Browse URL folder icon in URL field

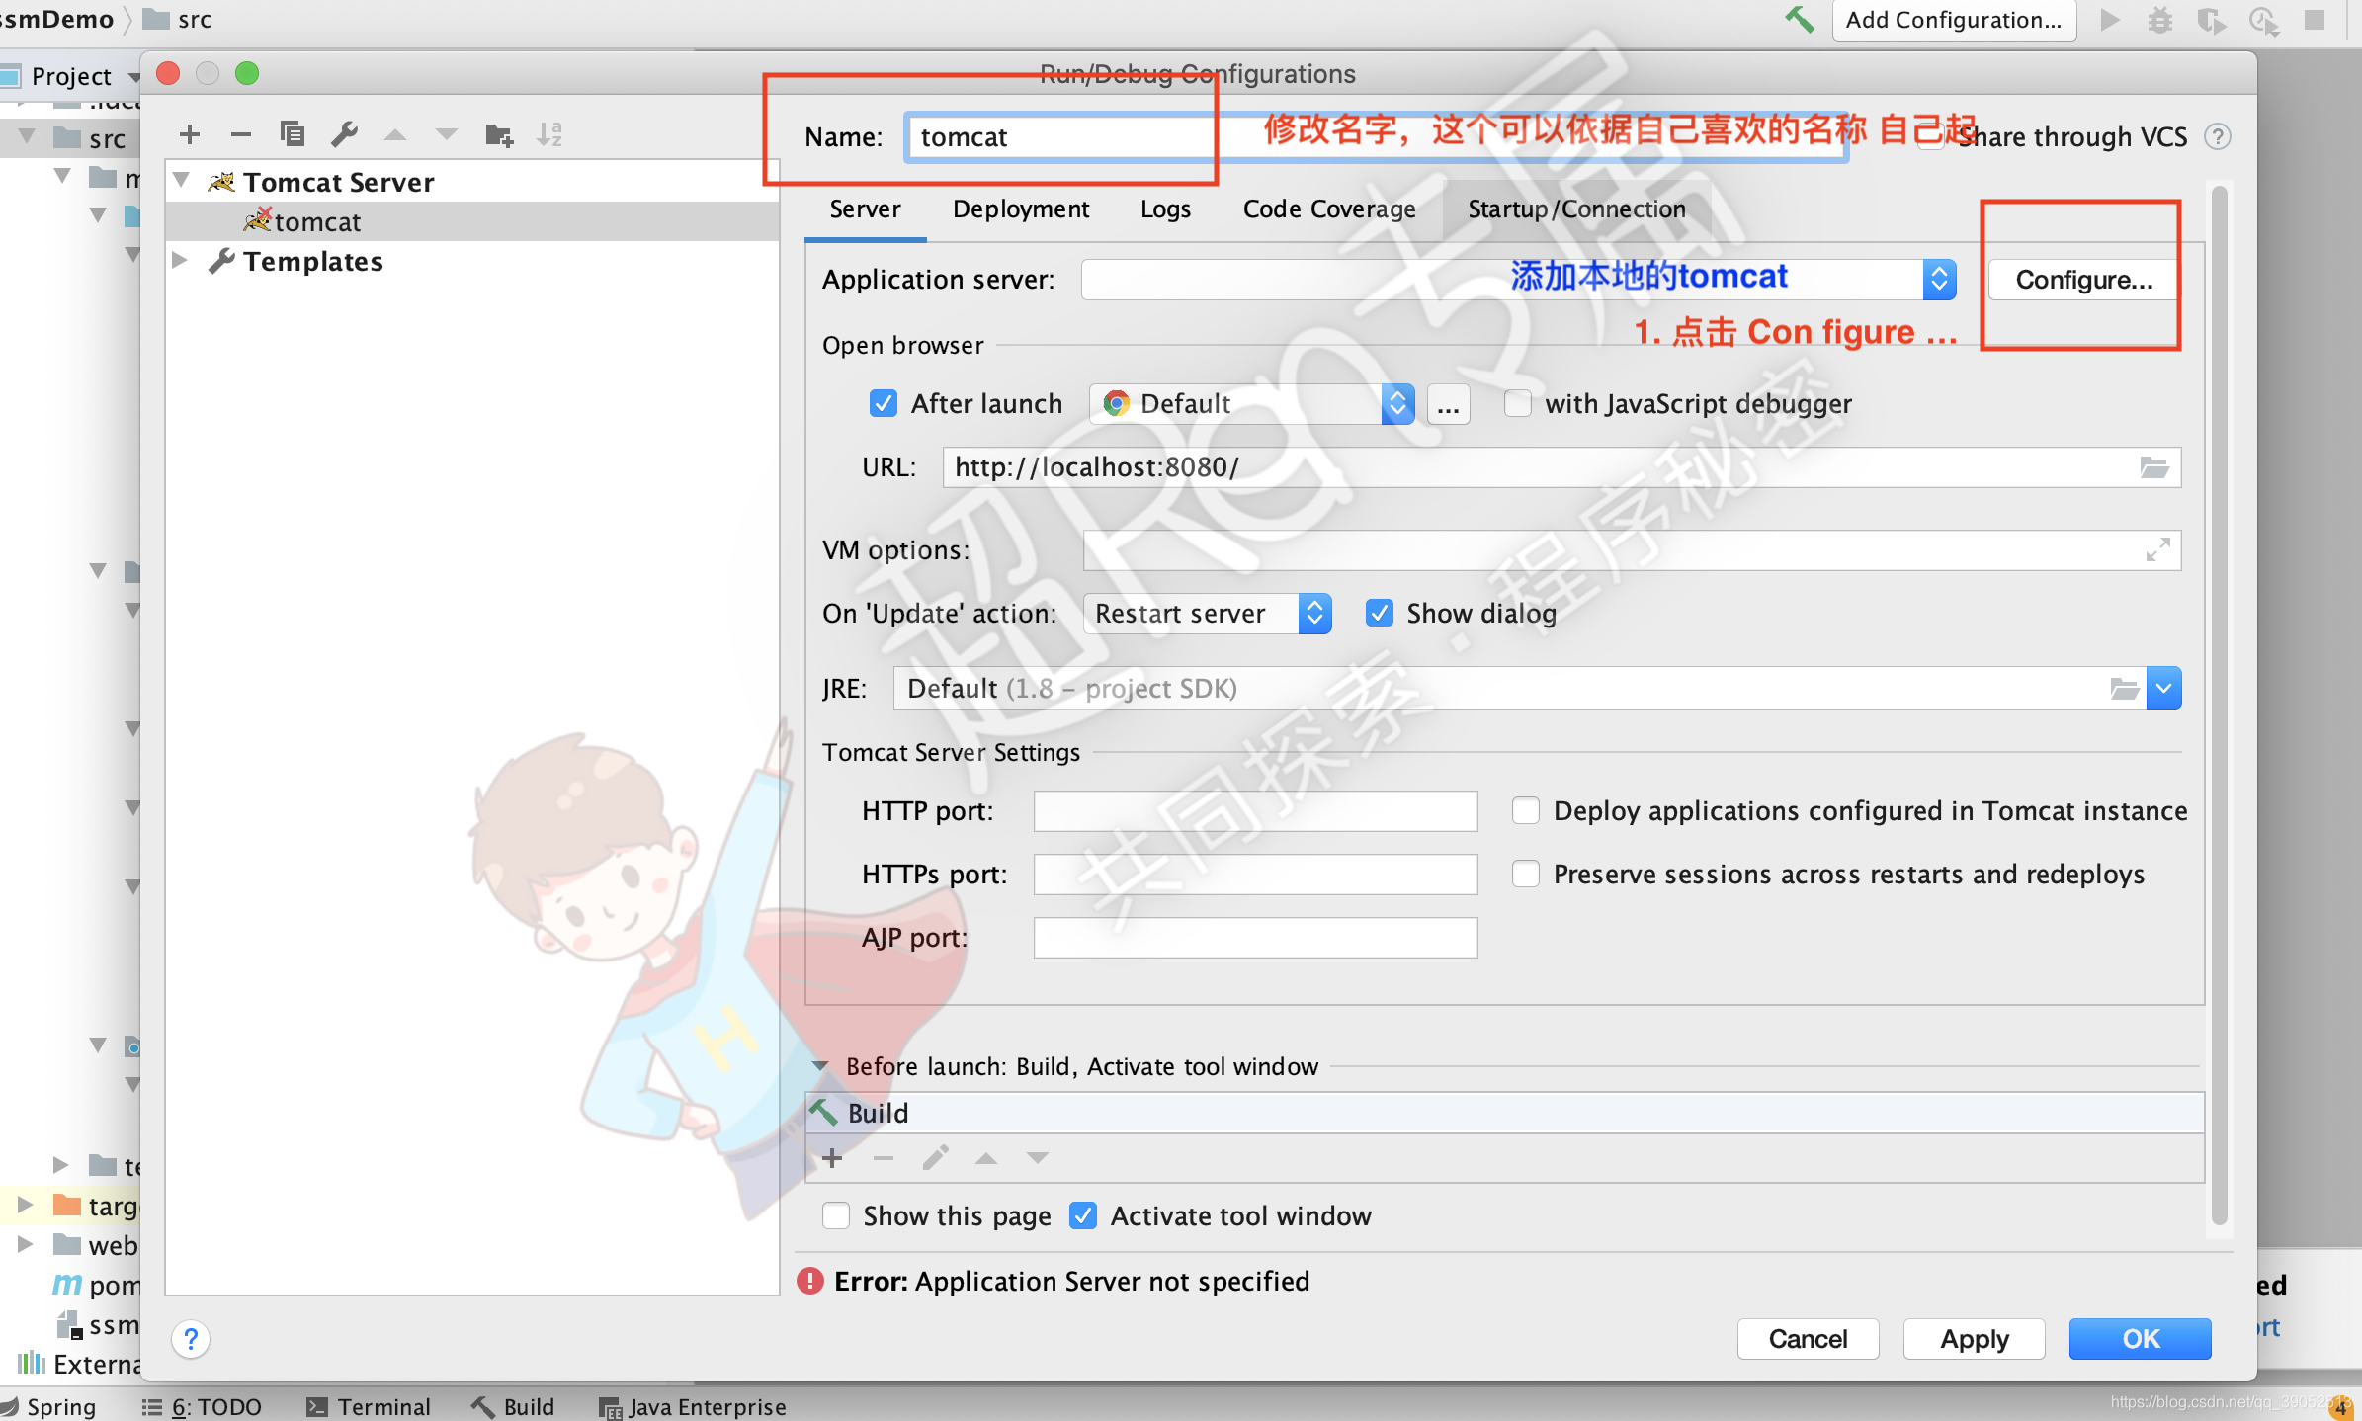pos(2153,466)
